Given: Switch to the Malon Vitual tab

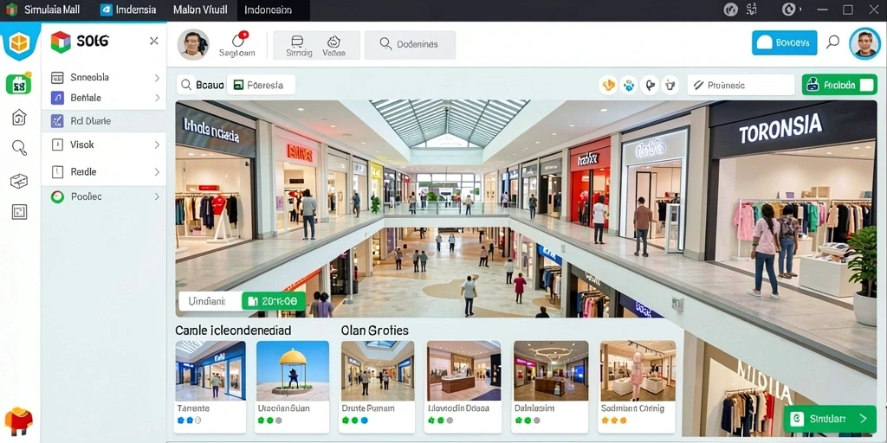Looking at the screenshot, I should 200,10.
